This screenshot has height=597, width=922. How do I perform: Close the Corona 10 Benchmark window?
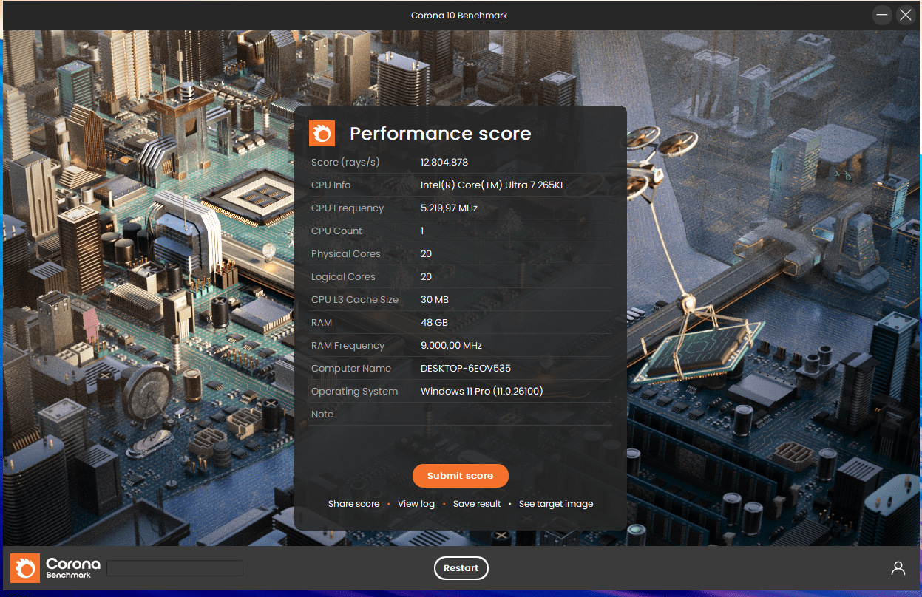click(906, 15)
